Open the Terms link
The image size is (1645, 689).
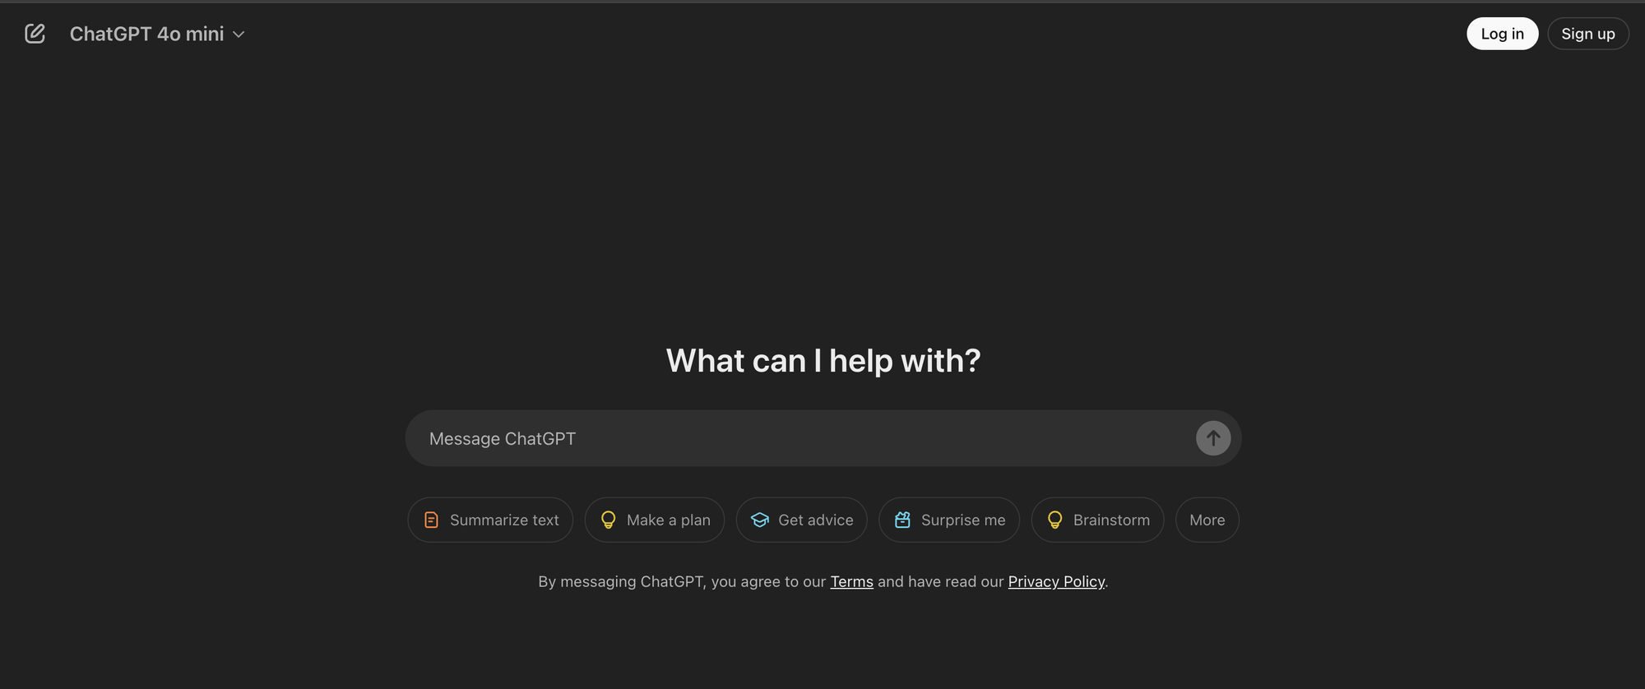point(851,581)
